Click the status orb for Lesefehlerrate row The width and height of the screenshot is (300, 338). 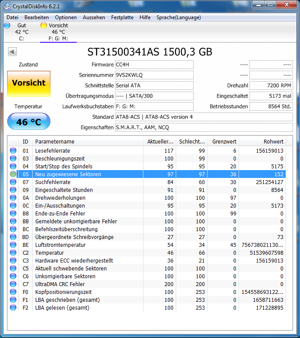click(x=13, y=150)
